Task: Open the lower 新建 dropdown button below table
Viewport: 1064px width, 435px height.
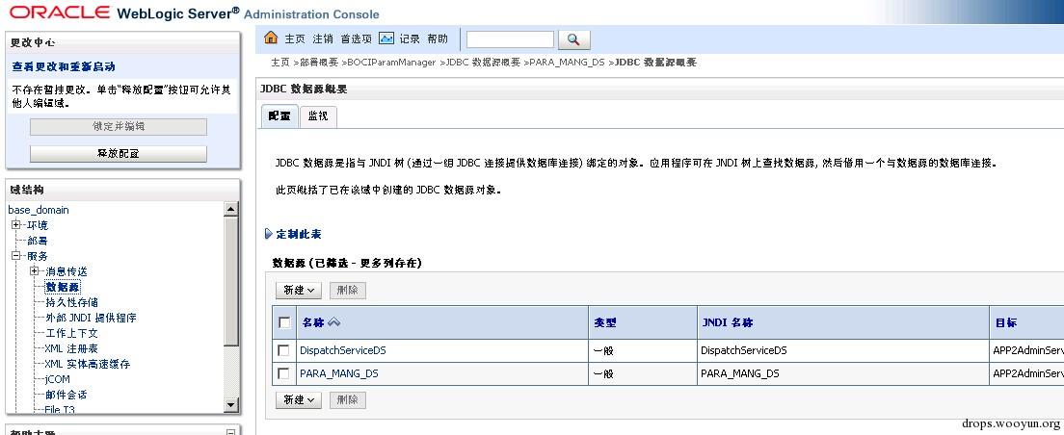Action: [x=299, y=399]
